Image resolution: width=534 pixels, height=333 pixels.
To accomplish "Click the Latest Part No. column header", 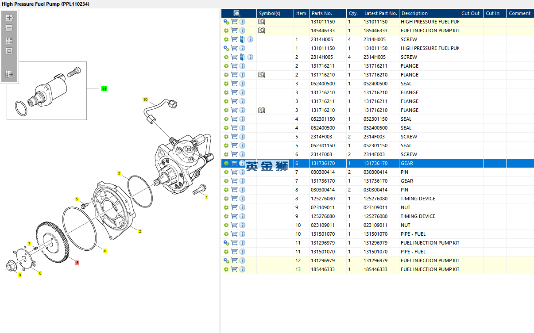I will 380,13.
